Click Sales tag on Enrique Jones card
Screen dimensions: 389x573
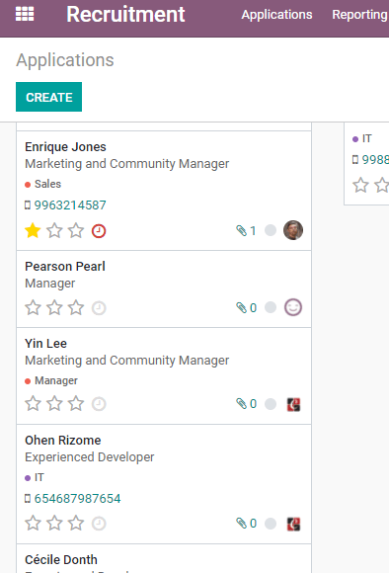[47, 184]
